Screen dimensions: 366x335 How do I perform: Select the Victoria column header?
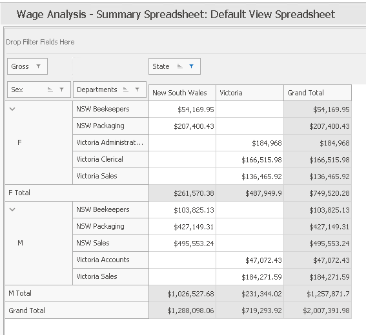coord(250,93)
